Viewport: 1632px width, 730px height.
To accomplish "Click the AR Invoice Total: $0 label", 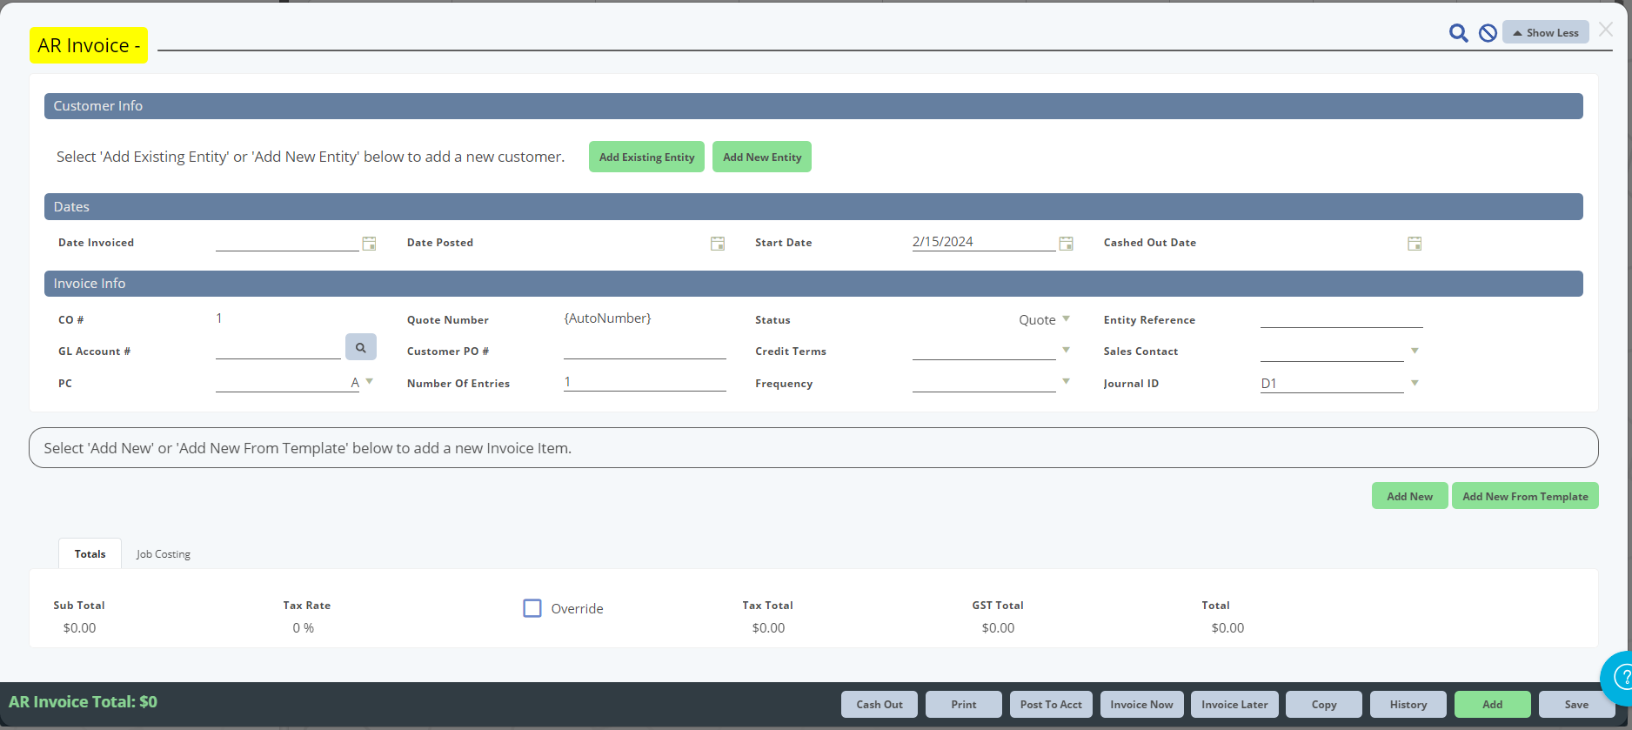I will pyautogui.click(x=83, y=702).
